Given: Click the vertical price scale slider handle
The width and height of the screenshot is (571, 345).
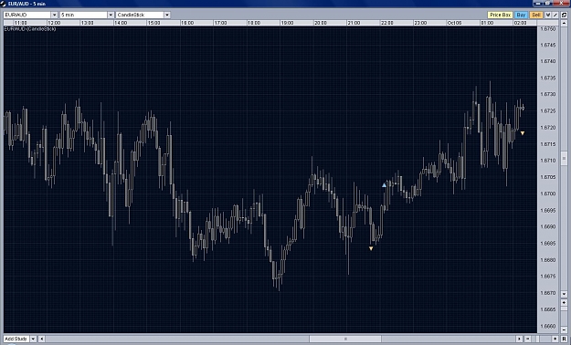Looking at the screenshot, I should click(564, 158).
